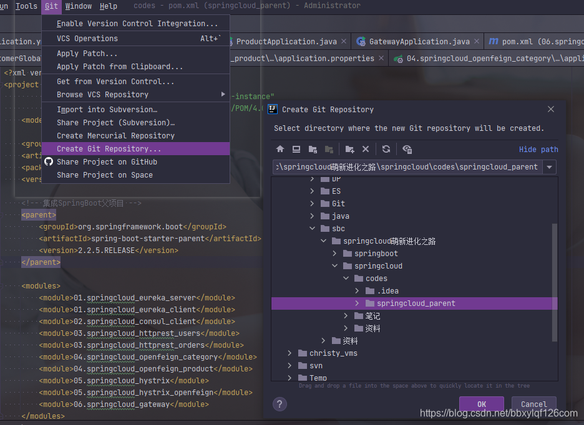Screen dimensions: 584x425
Task: Open Browse VCS Repository submenu
Action: point(135,95)
